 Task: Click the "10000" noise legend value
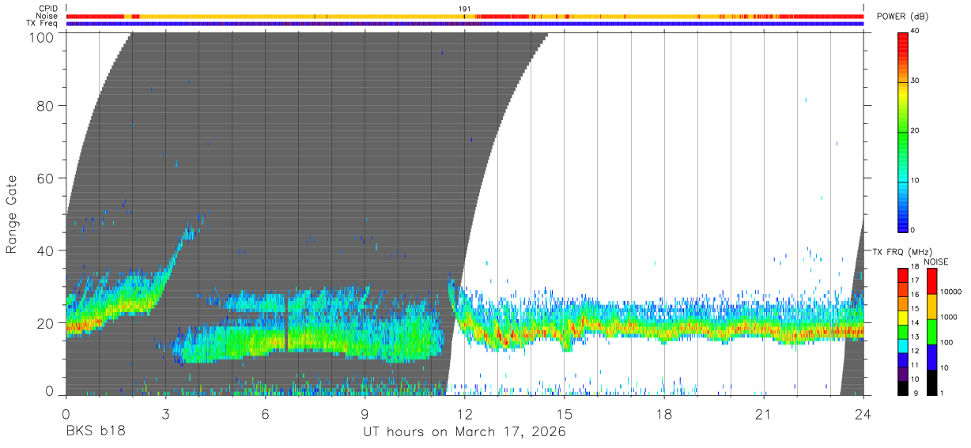tap(950, 292)
